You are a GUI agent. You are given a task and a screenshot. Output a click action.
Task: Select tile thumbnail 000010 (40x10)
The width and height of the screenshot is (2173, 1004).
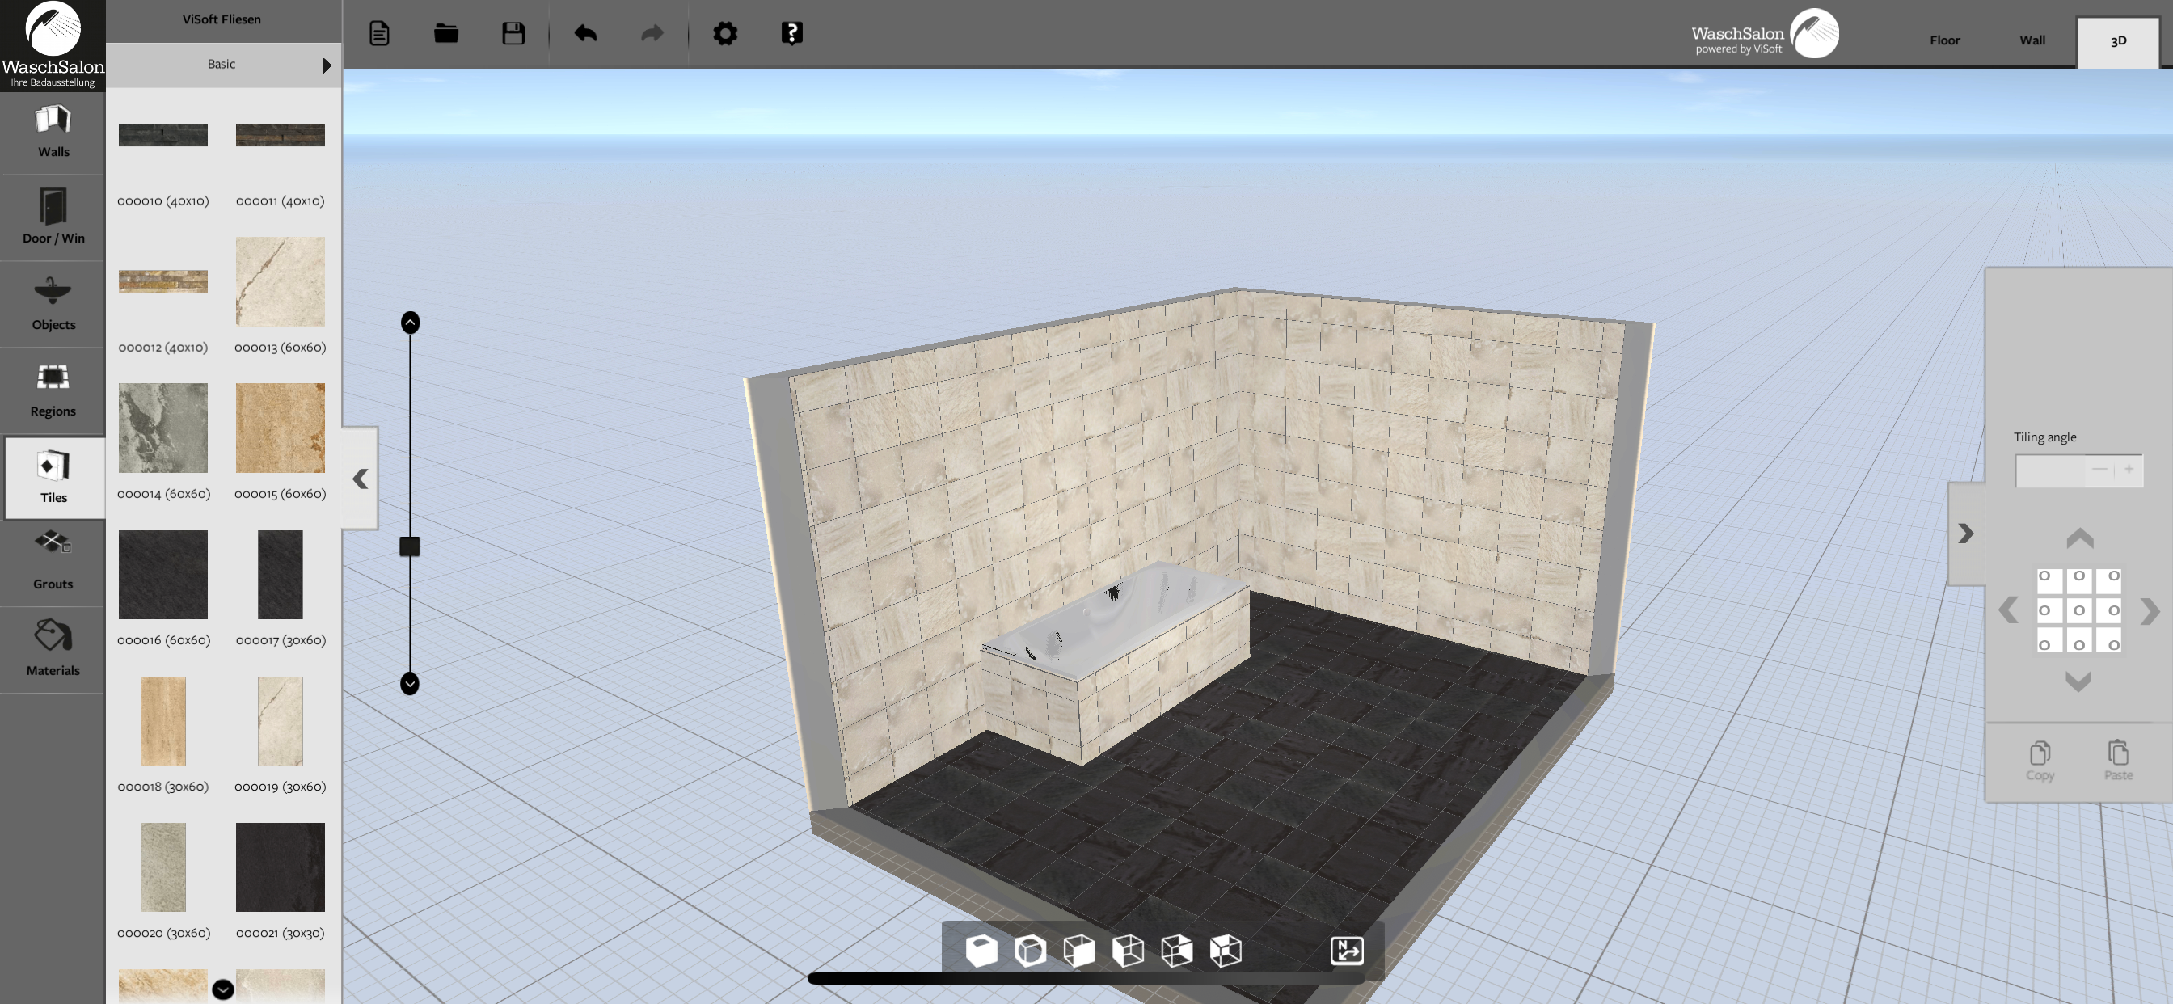point(162,135)
